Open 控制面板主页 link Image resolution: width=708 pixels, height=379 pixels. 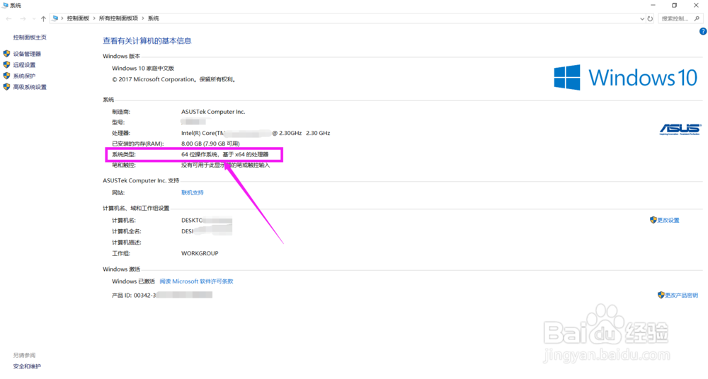pos(30,37)
